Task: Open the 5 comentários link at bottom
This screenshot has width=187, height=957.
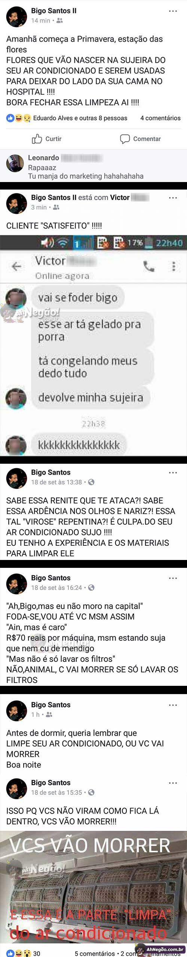Action: [95, 953]
